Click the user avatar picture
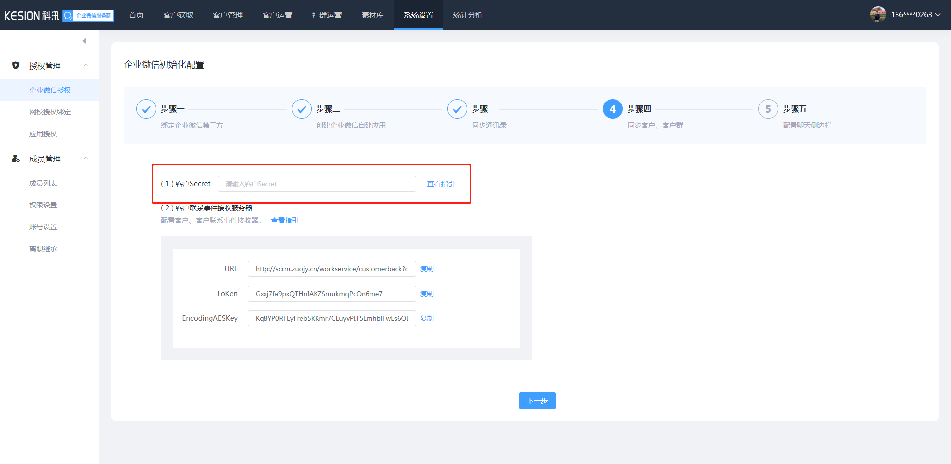 click(878, 15)
